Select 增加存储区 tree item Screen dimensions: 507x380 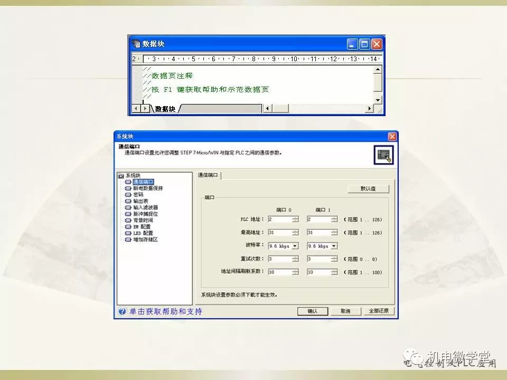[x=145, y=239]
